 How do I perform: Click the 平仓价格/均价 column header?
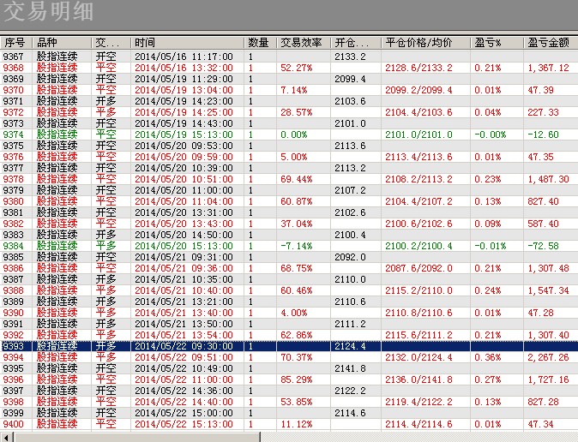point(425,43)
